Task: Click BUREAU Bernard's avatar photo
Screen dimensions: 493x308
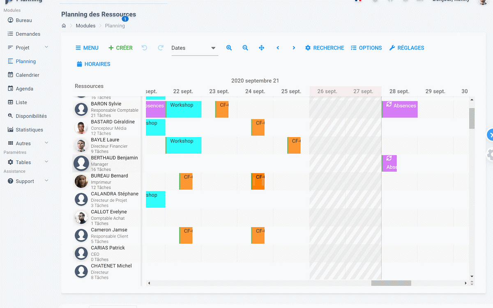Action: [81, 182]
